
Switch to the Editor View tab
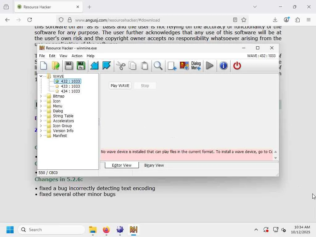[122, 165]
